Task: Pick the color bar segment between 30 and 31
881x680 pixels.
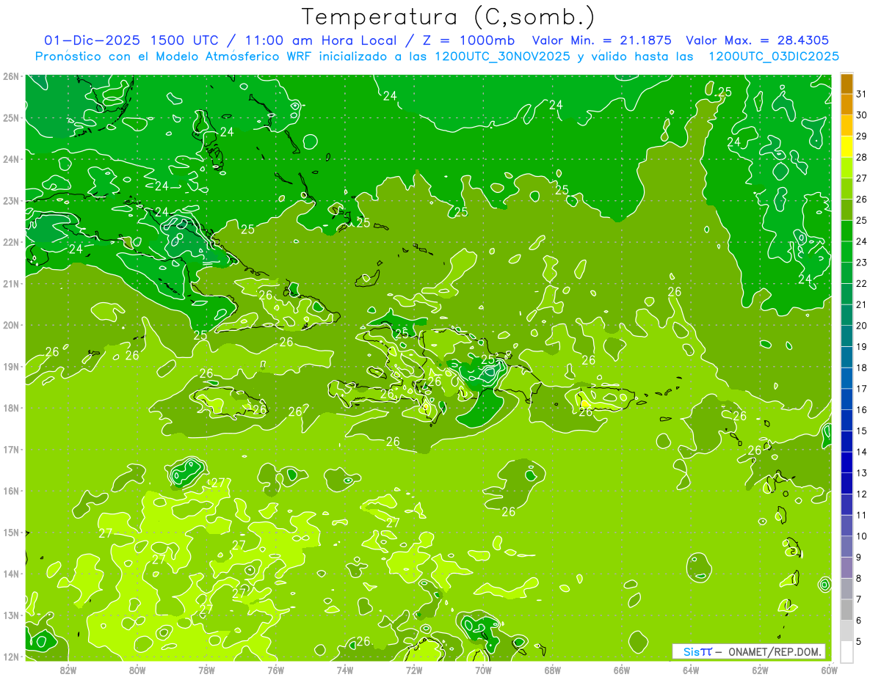Action: (846, 104)
